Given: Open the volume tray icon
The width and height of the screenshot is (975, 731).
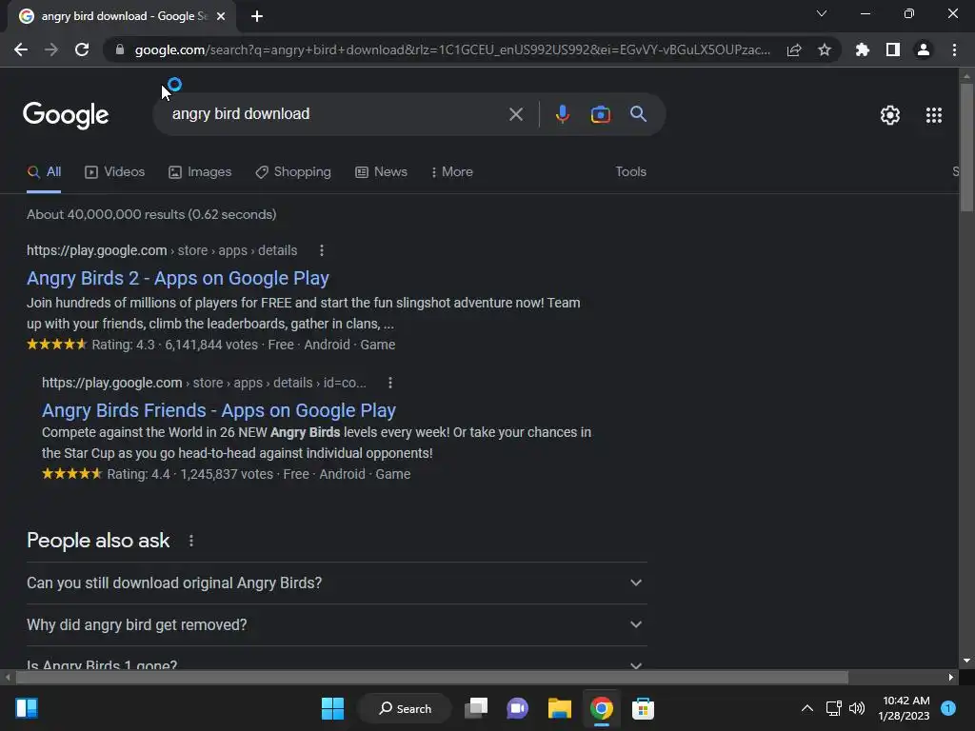Looking at the screenshot, I should (x=857, y=708).
